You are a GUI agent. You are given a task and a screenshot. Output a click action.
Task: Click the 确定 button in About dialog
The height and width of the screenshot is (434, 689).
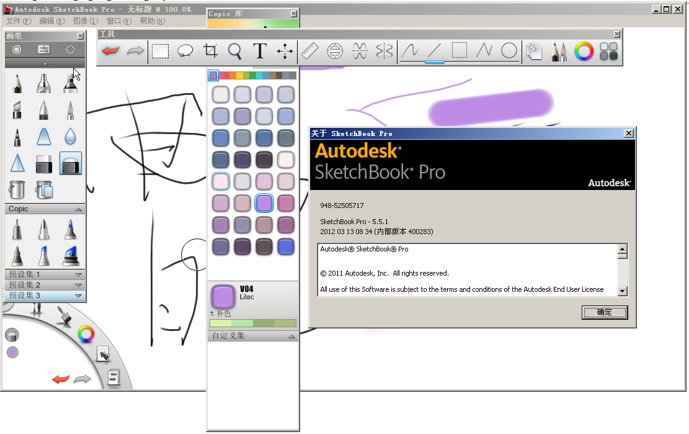tap(605, 312)
